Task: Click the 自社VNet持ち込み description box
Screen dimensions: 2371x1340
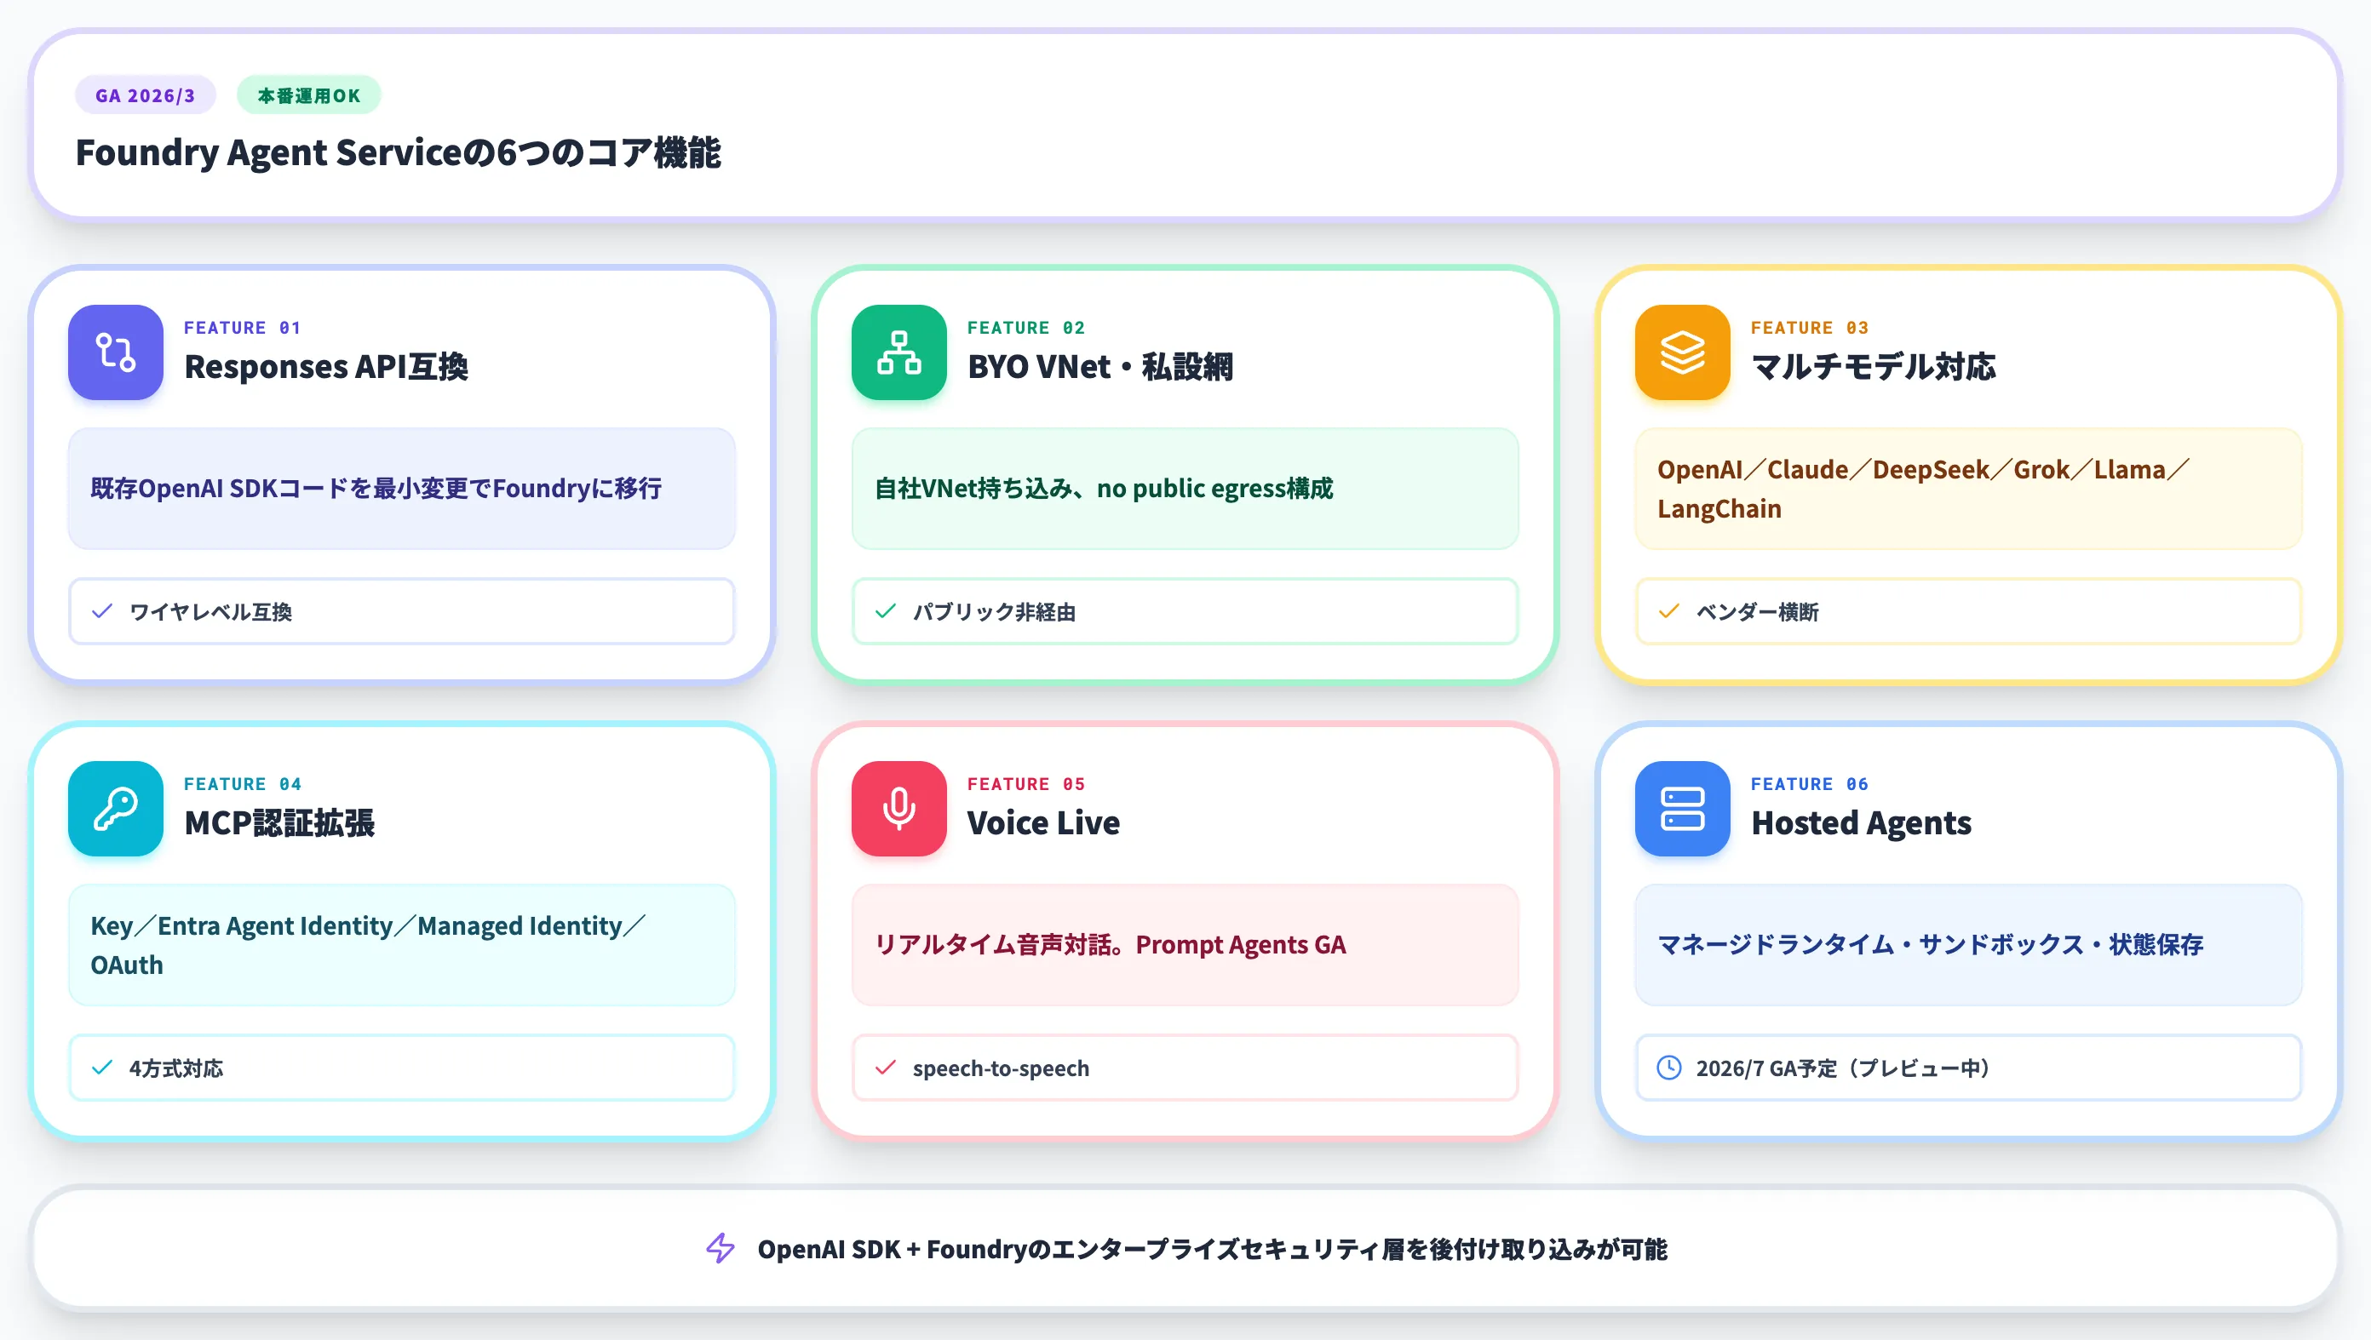Action: coord(1185,489)
